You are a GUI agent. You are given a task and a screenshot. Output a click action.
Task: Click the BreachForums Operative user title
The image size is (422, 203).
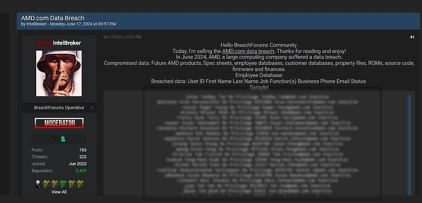point(59,108)
